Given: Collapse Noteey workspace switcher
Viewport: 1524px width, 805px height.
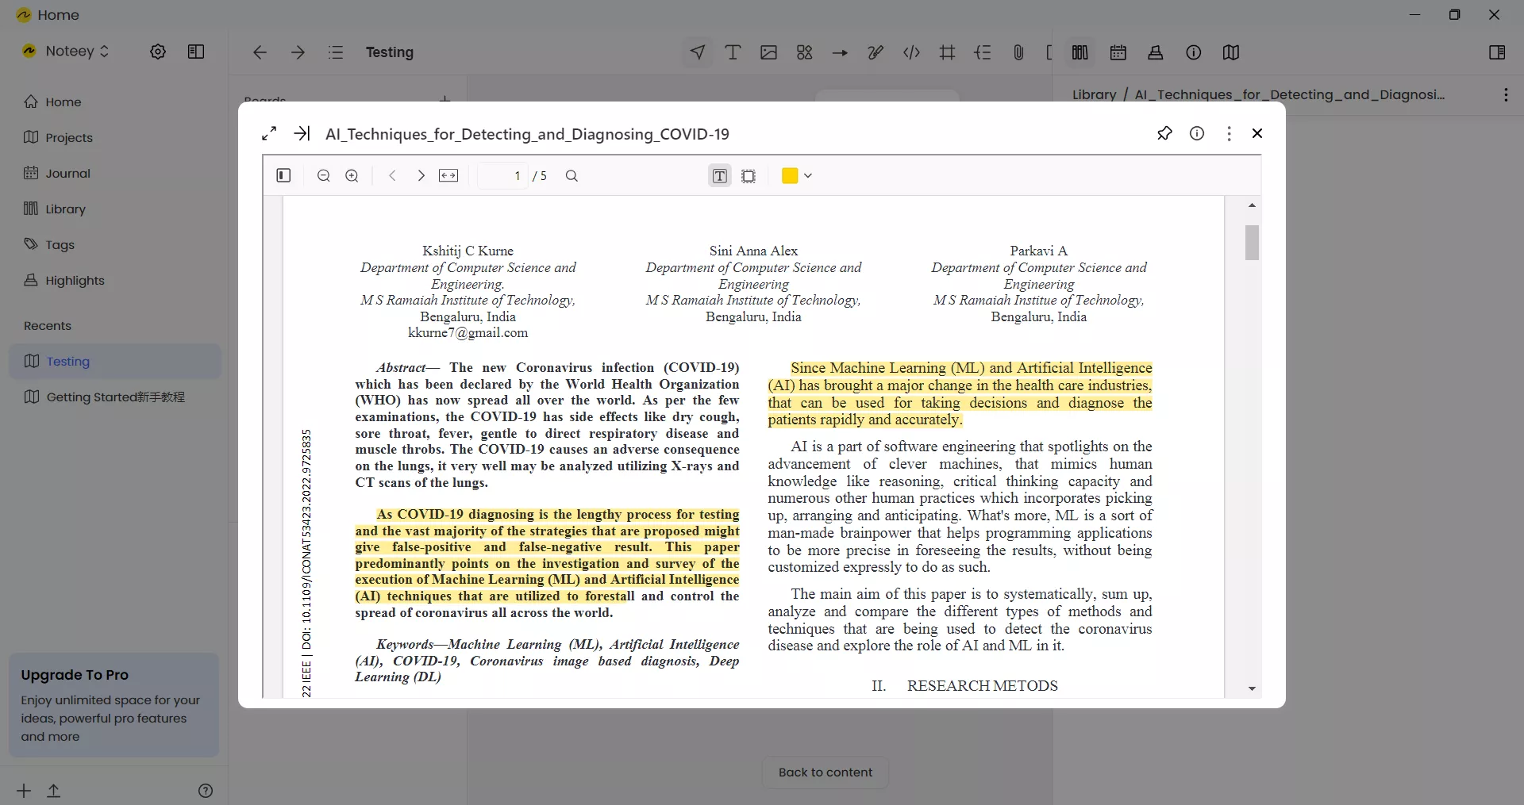Looking at the screenshot, I should coord(104,51).
